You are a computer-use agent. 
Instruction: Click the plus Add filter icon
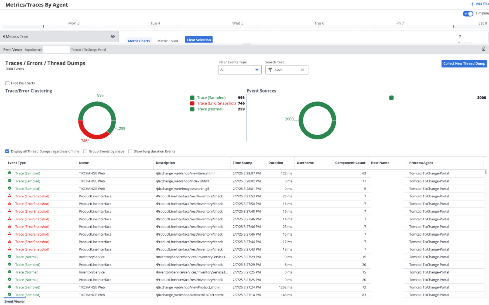pos(473,4)
